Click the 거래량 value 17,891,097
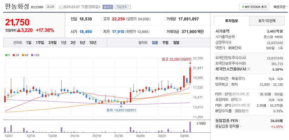Screen dimensions: 289x140 tap(189, 19)
